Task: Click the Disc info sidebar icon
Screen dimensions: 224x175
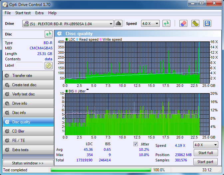Action: [7, 113]
